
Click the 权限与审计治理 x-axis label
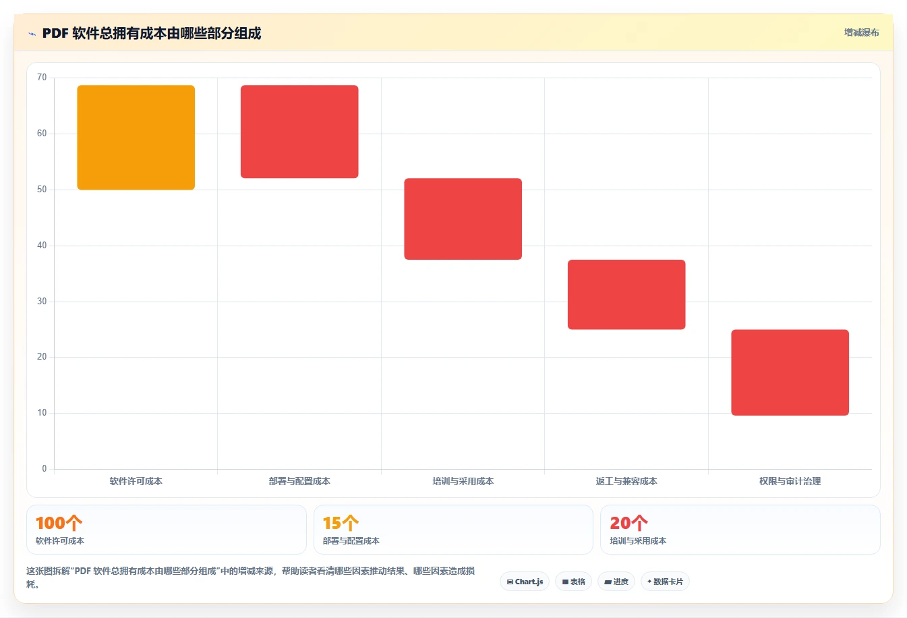tap(790, 481)
